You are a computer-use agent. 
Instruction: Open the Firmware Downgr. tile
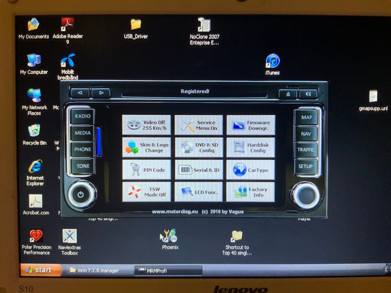click(251, 125)
